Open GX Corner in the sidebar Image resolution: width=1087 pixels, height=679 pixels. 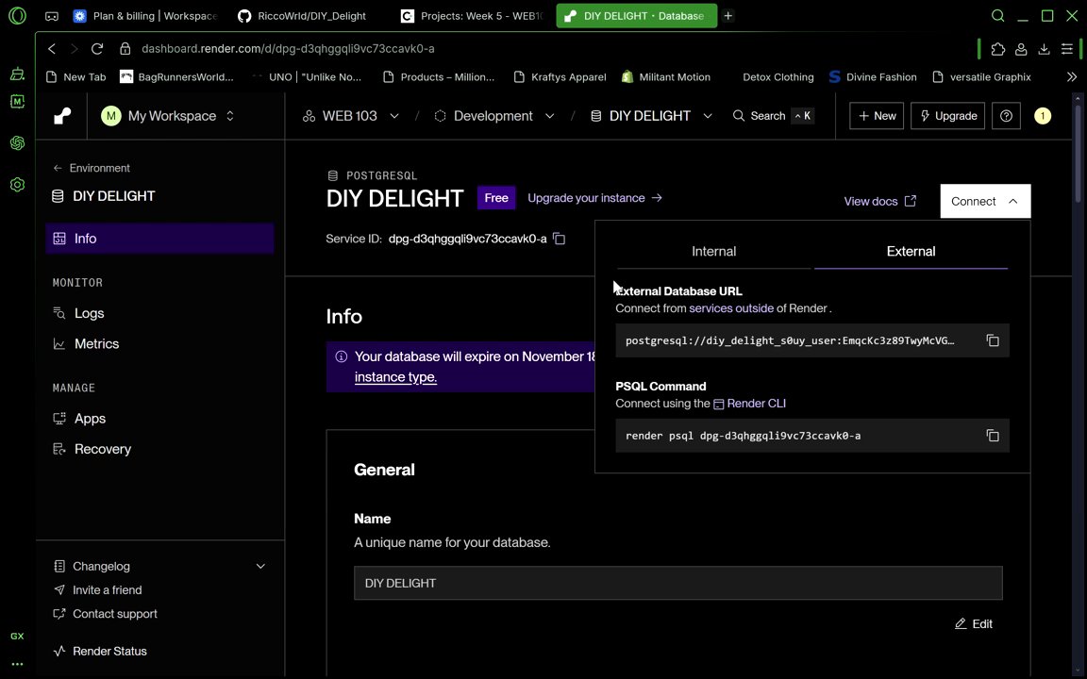pos(17,636)
